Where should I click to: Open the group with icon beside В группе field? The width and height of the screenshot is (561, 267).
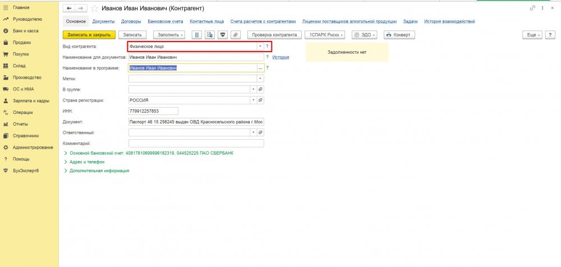pyautogui.click(x=260, y=89)
